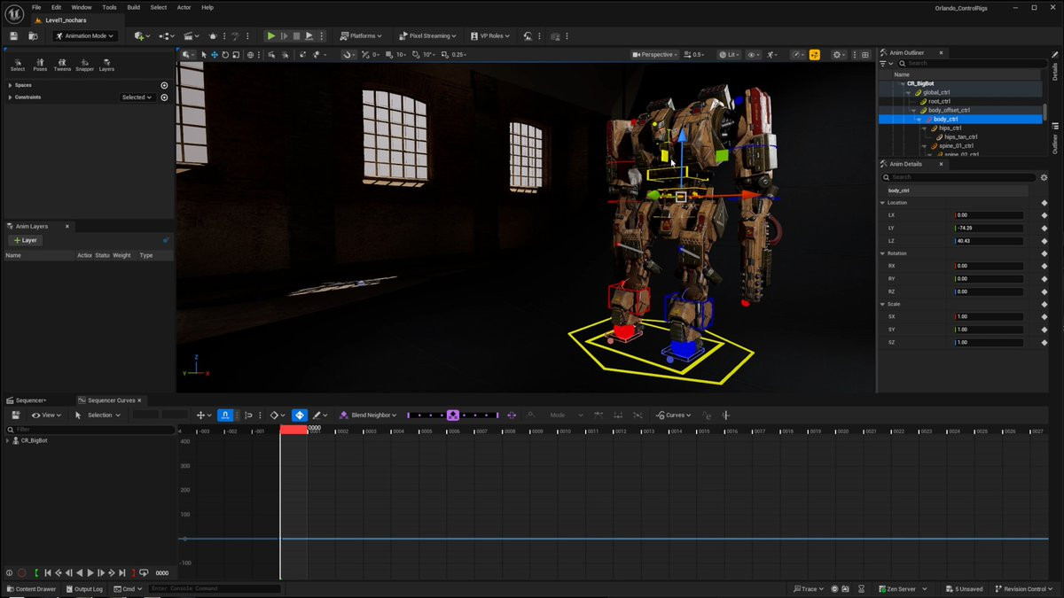The image size is (1064, 598).
Task: Select the curve editor move/pan tool
Action: (201, 415)
